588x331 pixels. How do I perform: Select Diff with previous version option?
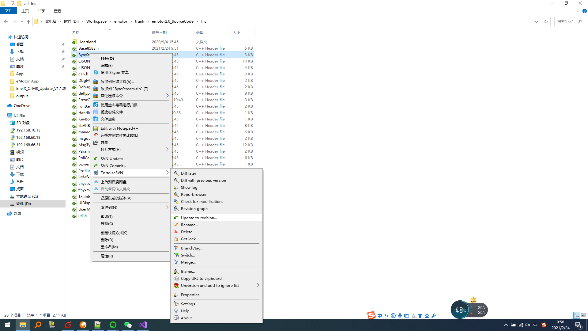(x=203, y=180)
